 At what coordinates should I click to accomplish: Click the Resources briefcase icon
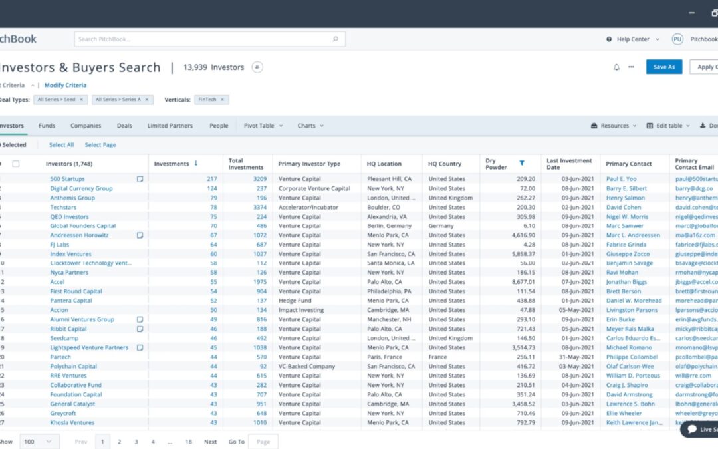tap(594, 126)
